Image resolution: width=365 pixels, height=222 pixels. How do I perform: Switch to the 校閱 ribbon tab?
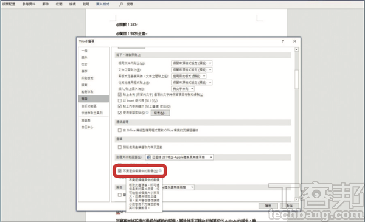tap(59, 4)
